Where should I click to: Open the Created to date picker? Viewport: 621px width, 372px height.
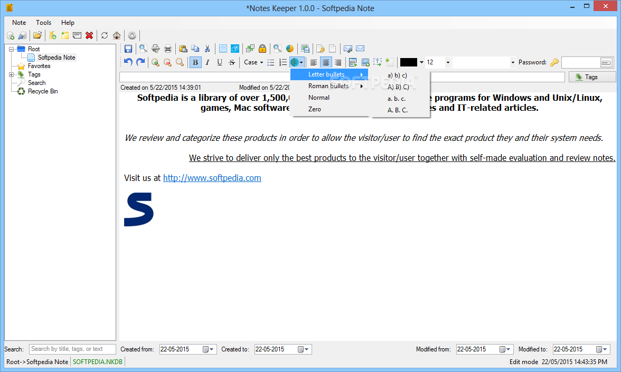pos(303,349)
